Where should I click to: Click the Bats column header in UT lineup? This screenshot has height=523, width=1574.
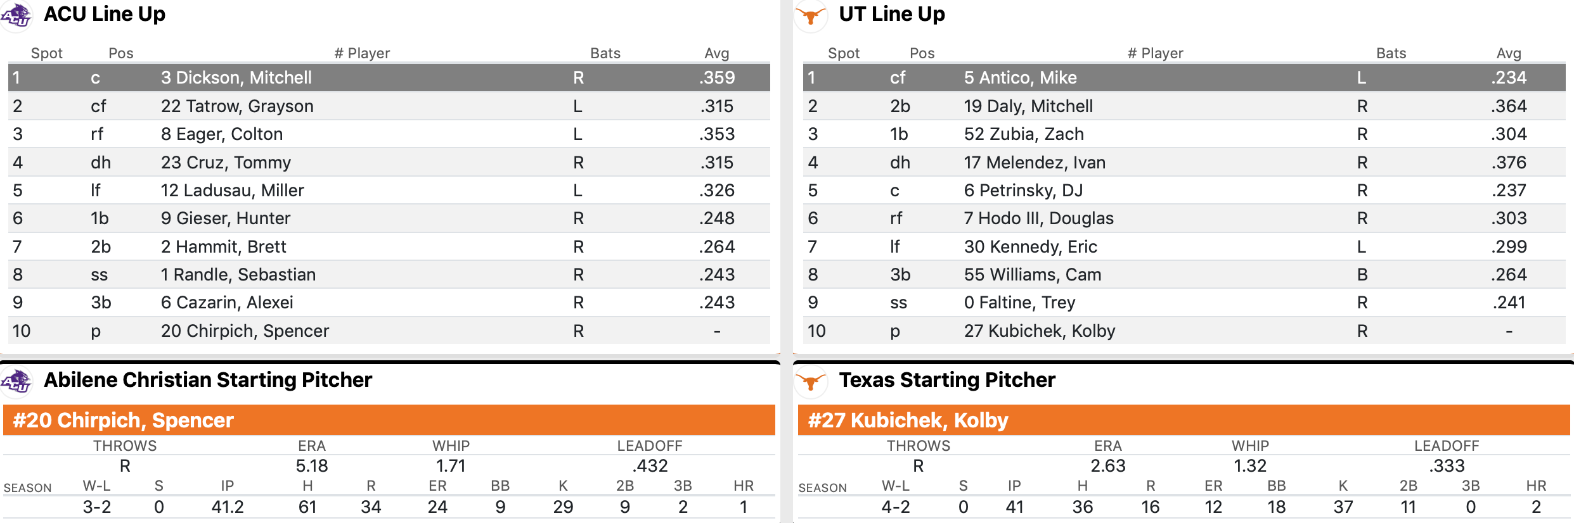tap(1391, 53)
